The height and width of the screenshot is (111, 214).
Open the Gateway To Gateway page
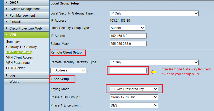[22, 47]
